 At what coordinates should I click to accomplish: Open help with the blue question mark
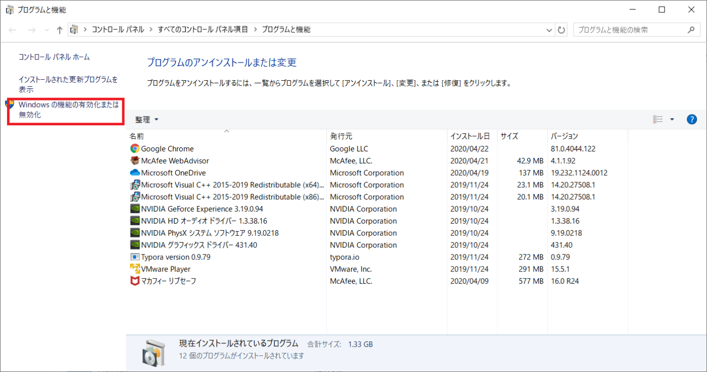[x=692, y=120]
